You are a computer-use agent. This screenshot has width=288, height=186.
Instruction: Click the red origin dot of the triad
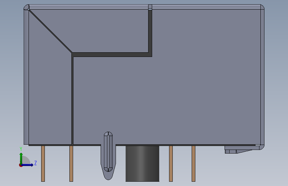tap(21, 165)
